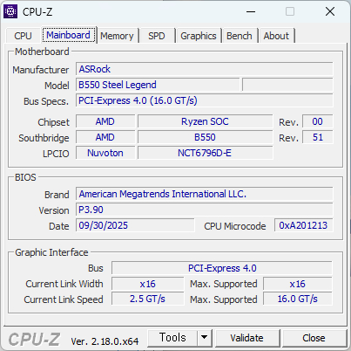351x351 pixels.
Task: Click the BIOS Date 09/30/2025 field
Action: [x=135, y=225]
